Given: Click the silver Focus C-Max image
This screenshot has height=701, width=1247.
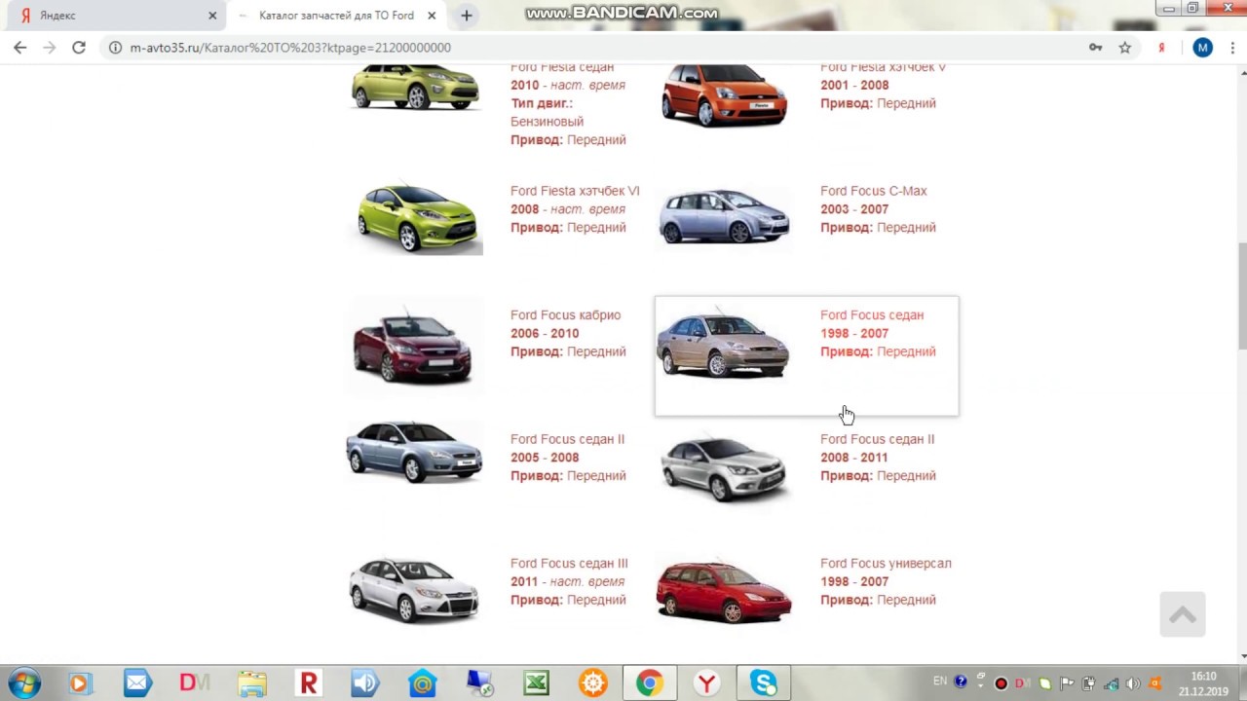Looking at the screenshot, I should point(724,216).
